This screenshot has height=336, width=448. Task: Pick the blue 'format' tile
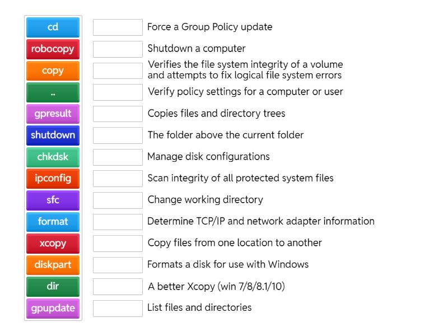(x=53, y=222)
